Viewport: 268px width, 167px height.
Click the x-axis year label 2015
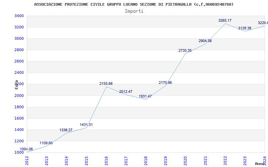[x=86, y=161]
